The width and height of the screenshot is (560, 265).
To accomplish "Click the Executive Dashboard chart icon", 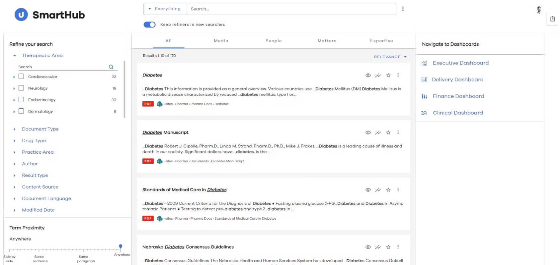I will [x=425, y=63].
